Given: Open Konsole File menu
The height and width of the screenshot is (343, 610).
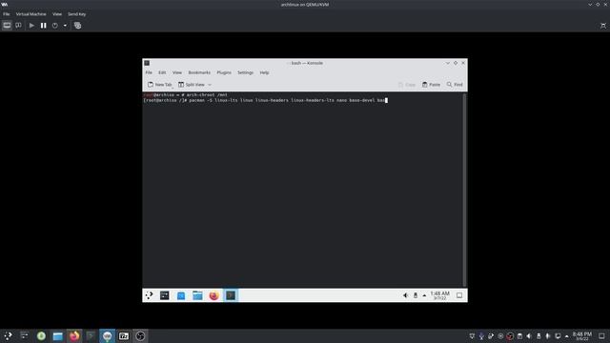Looking at the screenshot, I should [x=149, y=72].
